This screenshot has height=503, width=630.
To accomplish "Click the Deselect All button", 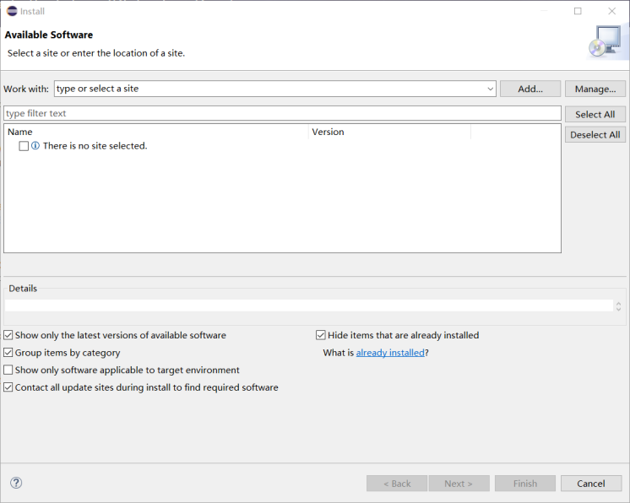I will (x=595, y=134).
